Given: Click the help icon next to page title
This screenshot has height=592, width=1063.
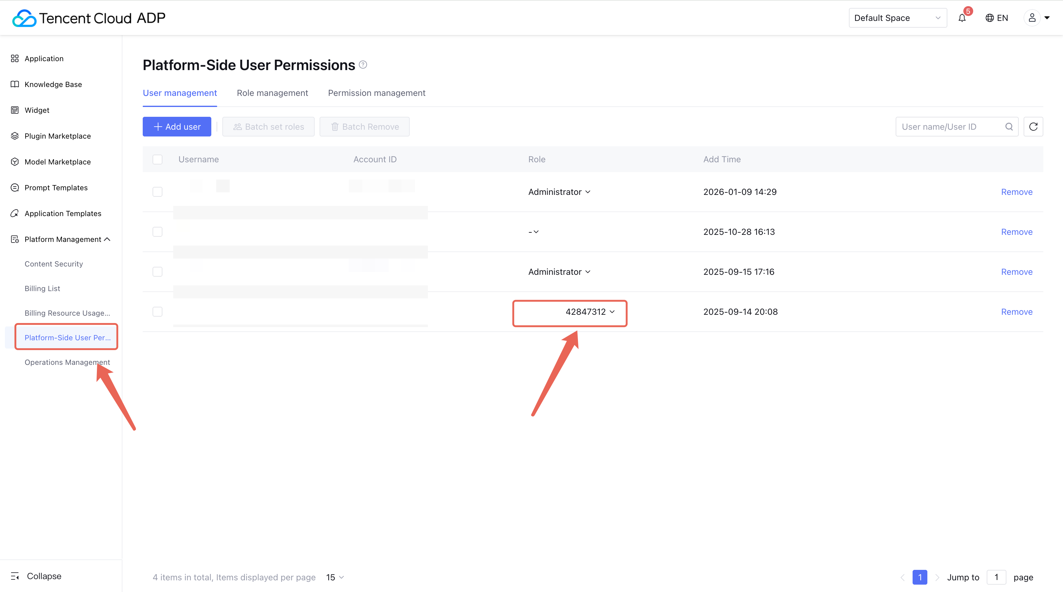Looking at the screenshot, I should [363, 65].
